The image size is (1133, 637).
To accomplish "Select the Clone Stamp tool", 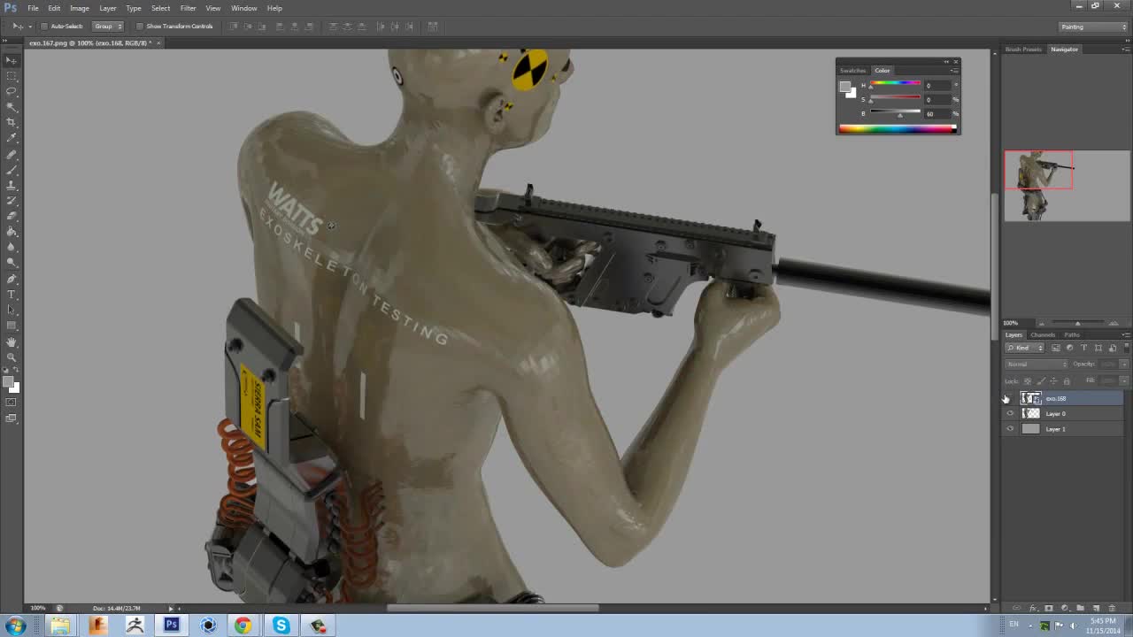I will (12, 185).
